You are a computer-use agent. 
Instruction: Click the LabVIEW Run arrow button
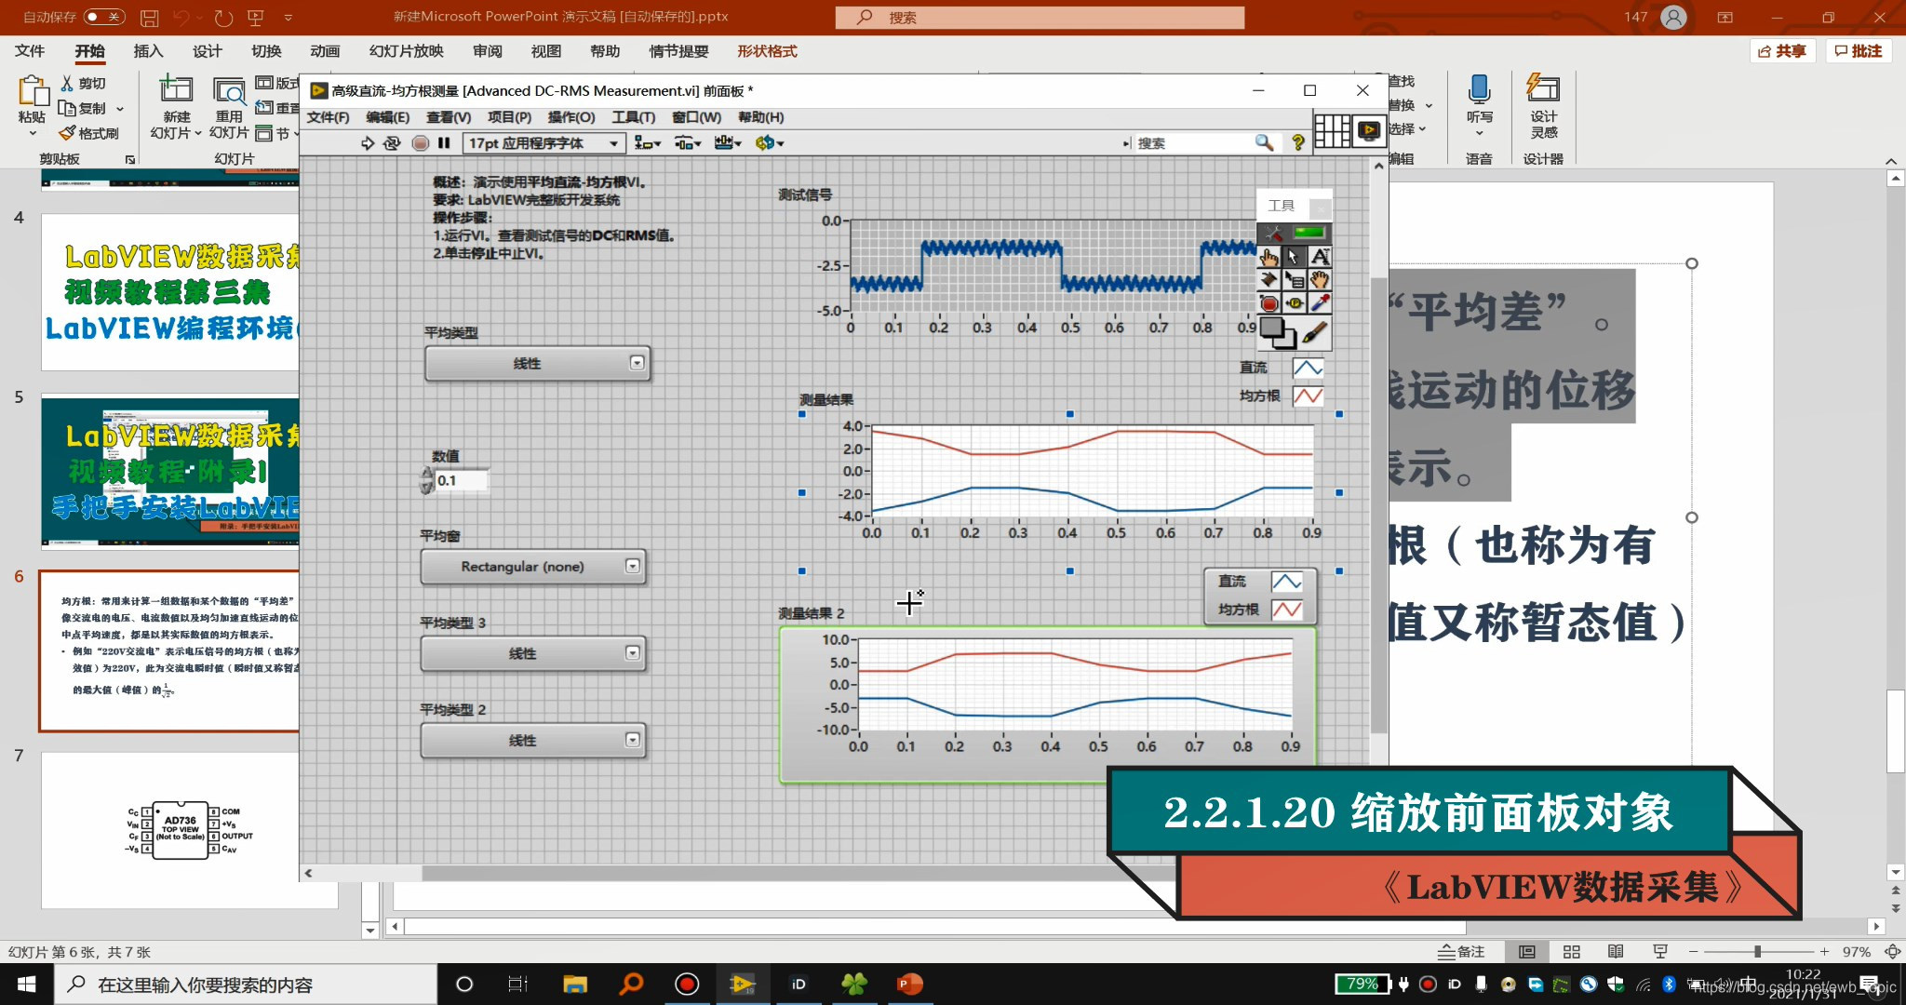pos(368,143)
